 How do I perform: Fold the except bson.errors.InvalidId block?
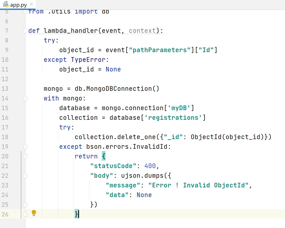coord(25,147)
